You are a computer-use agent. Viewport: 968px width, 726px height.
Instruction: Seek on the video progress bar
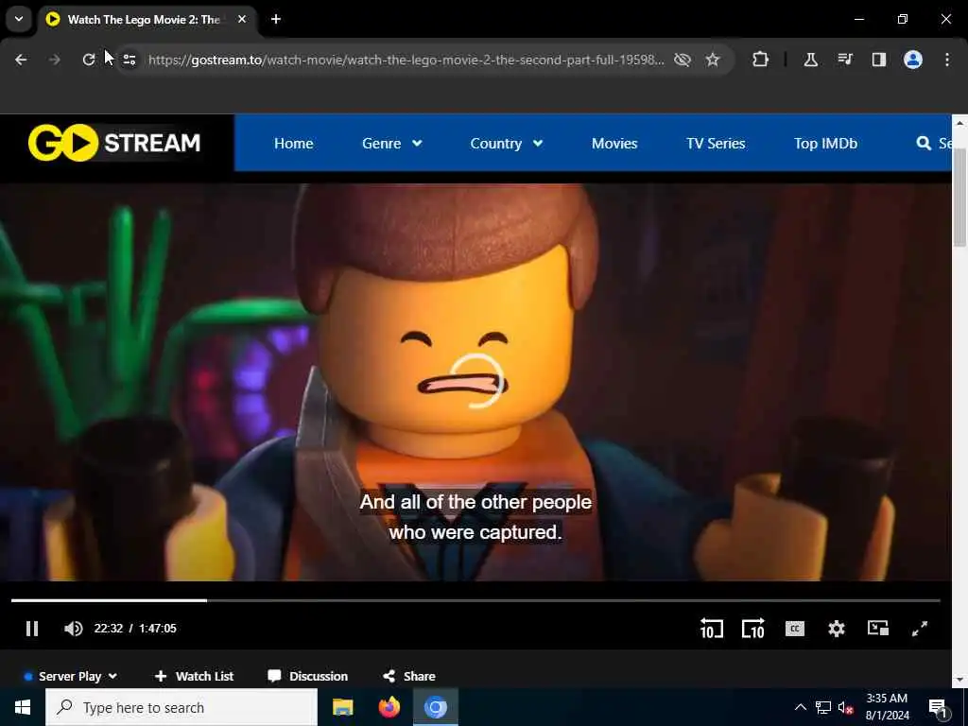[x=475, y=600]
